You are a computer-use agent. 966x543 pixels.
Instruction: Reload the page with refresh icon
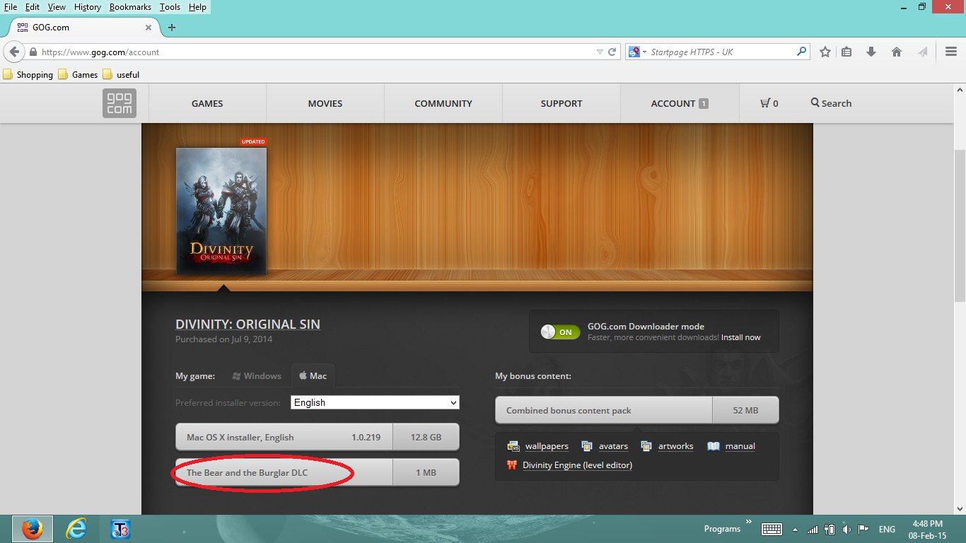click(x=612, y=52)
